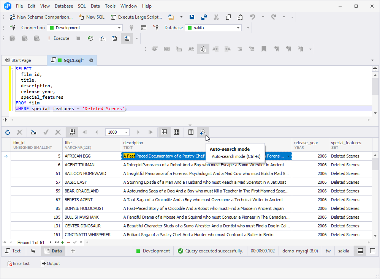
Task: Click the results grid vertical scrollbar
Action: (x=375, y=195)
